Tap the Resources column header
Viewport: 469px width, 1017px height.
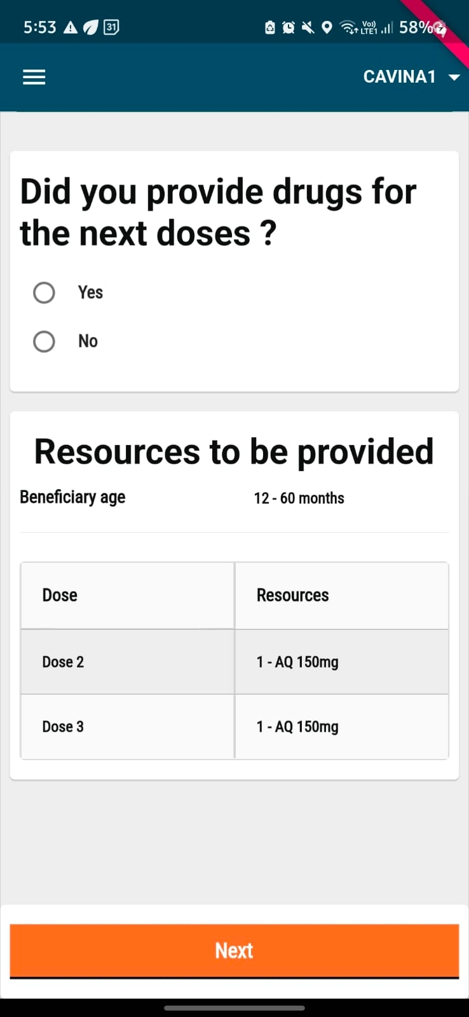pyautogui.click(x=292, y=595)
